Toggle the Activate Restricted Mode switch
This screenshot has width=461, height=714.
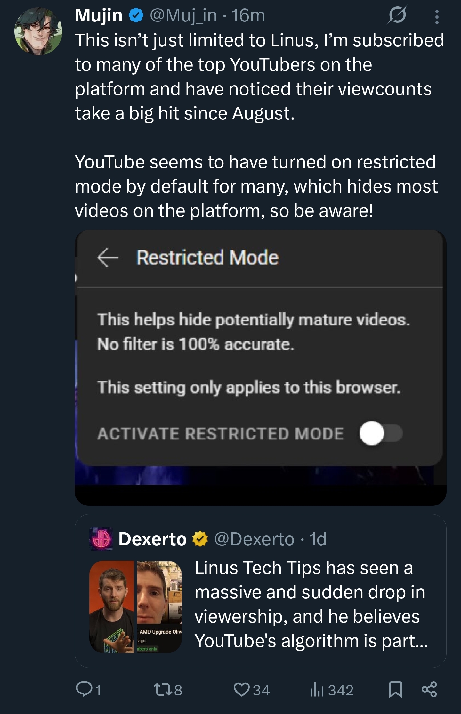(381, 433)
